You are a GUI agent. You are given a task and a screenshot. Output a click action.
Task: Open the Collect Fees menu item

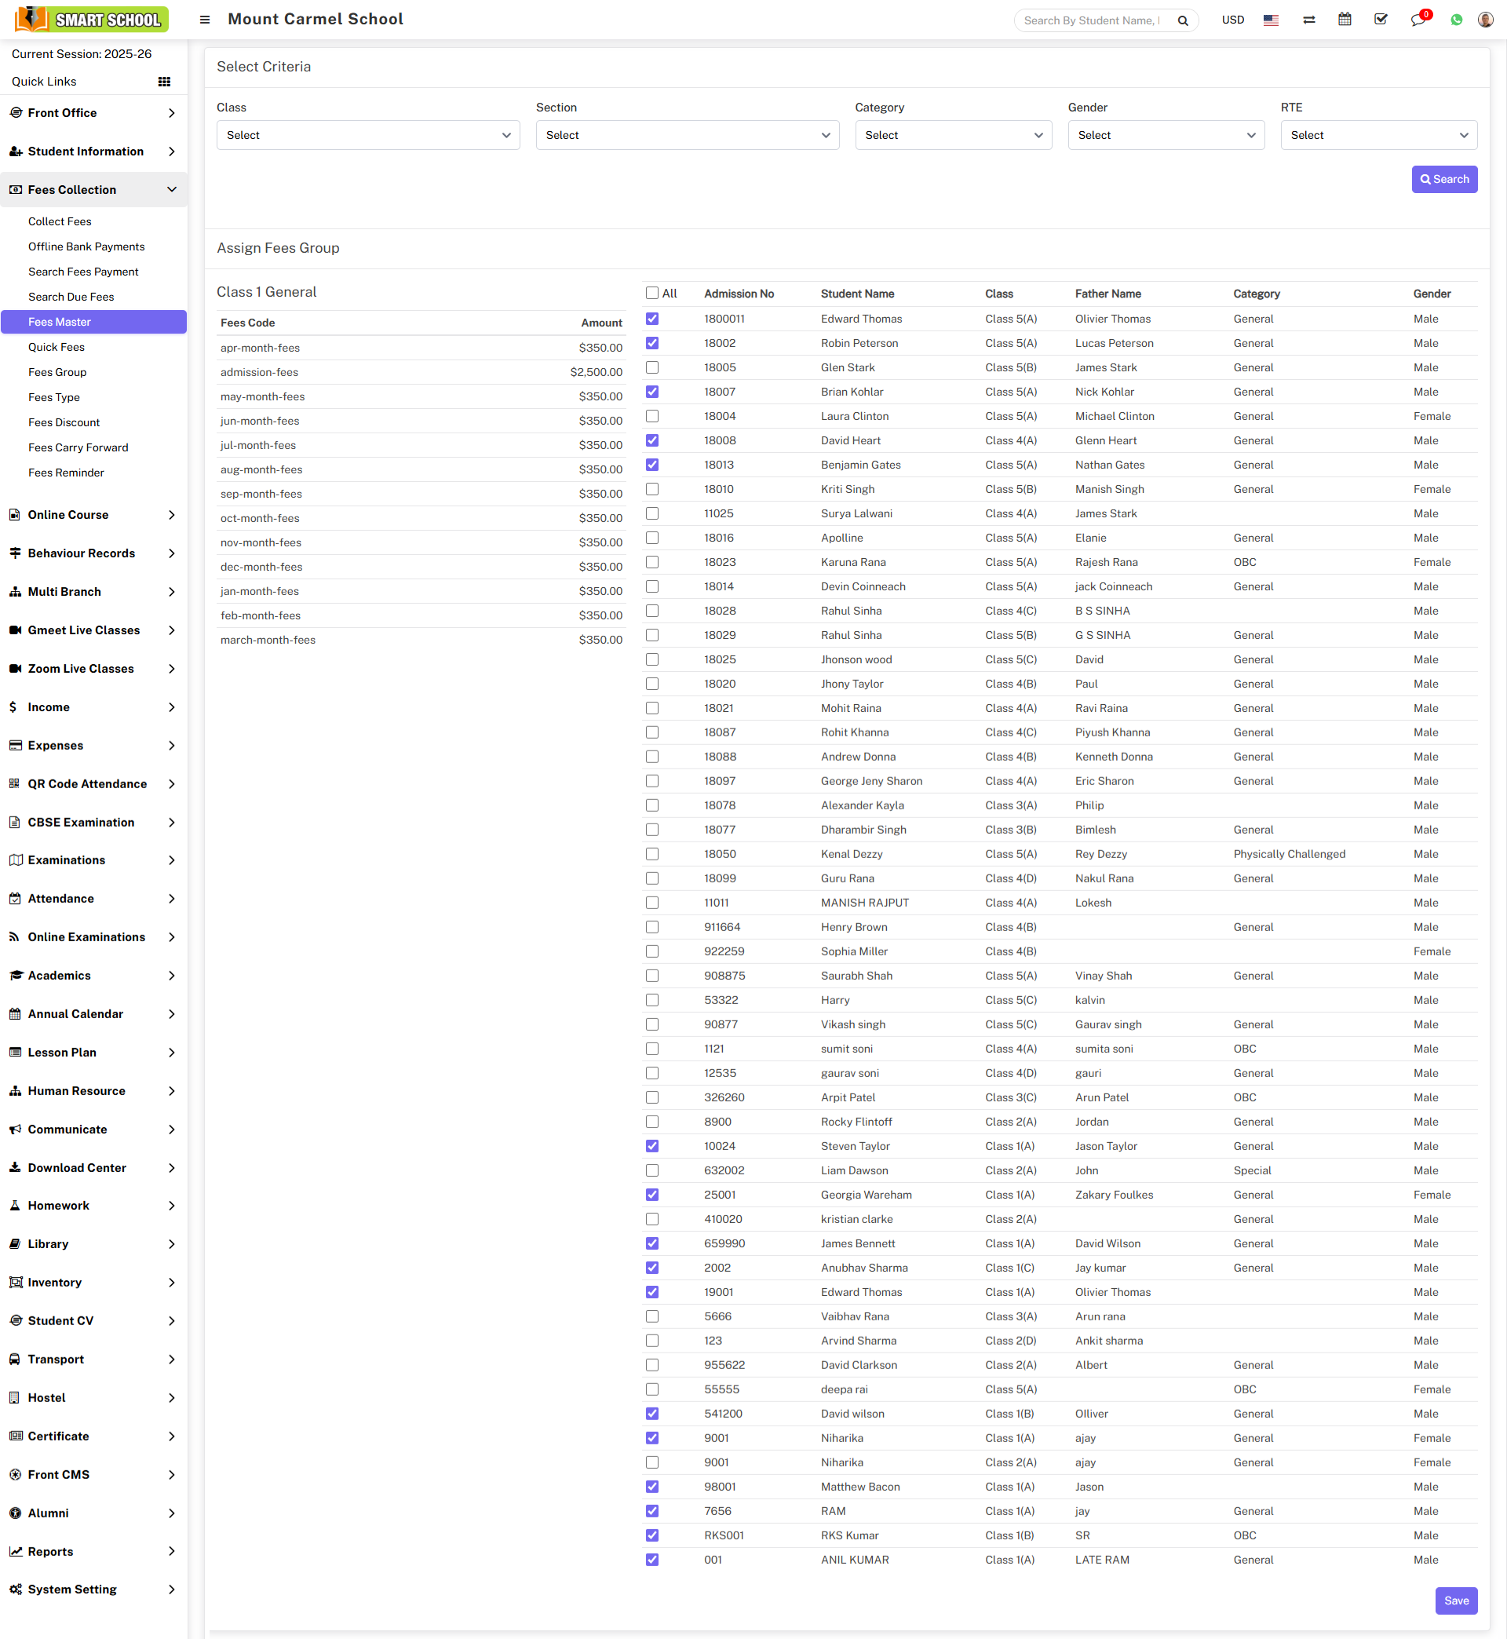tap(60, 221)
